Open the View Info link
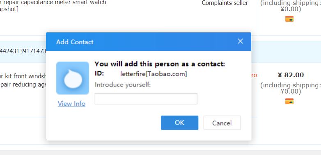 (71, 104)
